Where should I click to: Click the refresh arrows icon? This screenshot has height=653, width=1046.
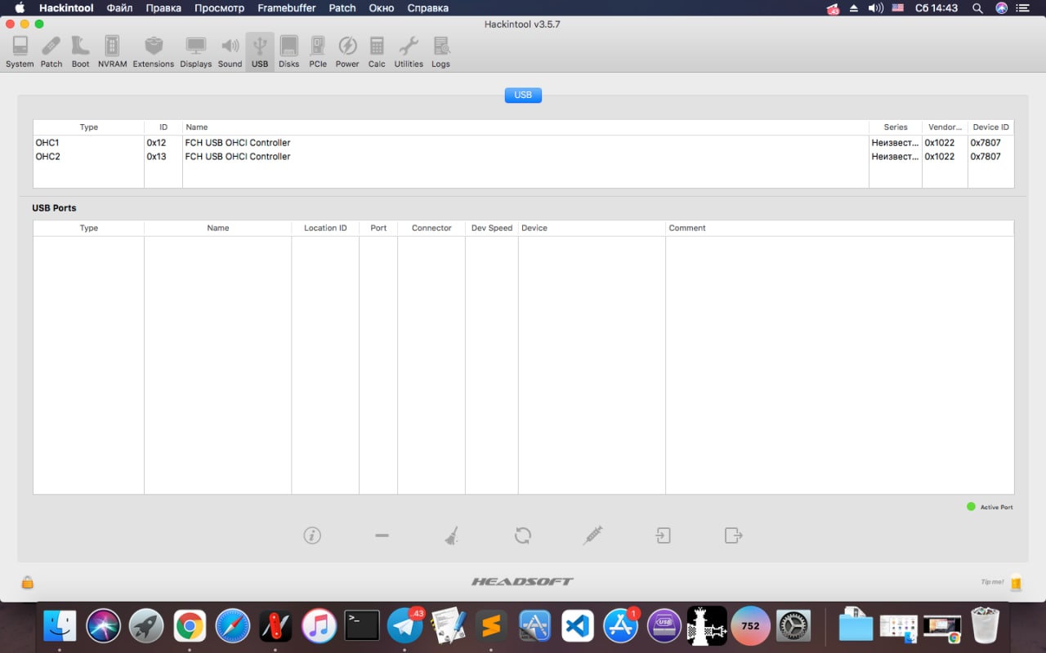tap(523, 535)
